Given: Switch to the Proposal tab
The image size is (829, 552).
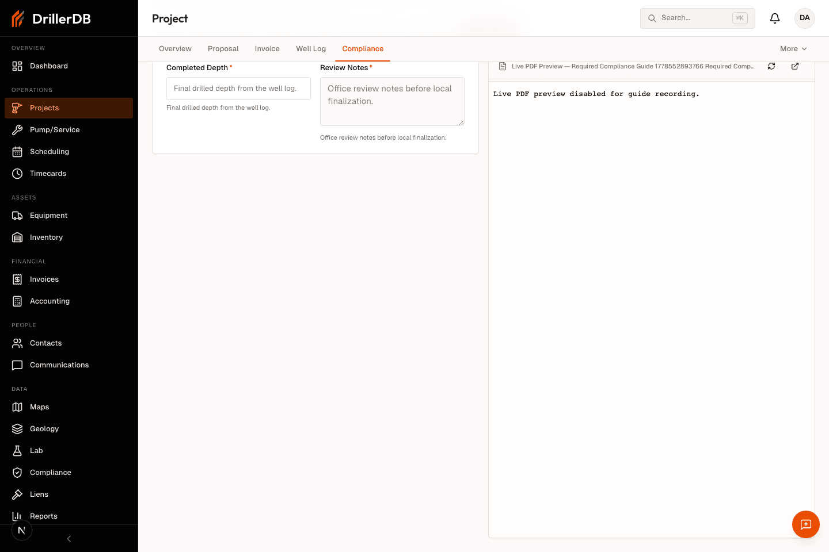Looking at the screenshot, I should point(223,49).
